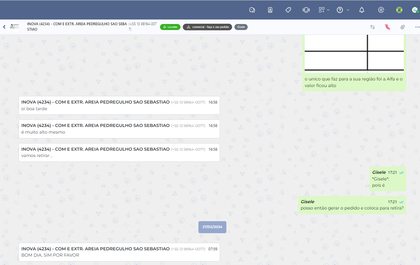
Task: Click the green Lourdes channel badge
Action: click(170, 27)
